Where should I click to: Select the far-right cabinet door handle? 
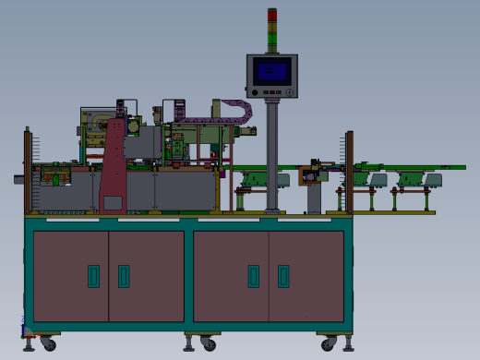(x=283, y=276)
